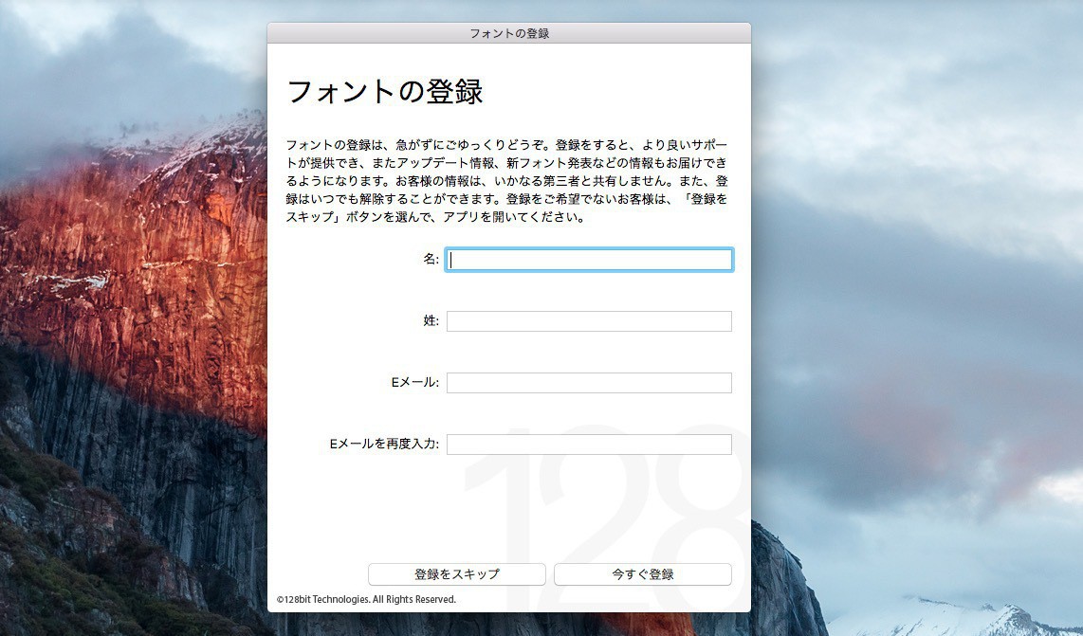Click the large フォントの登録 heading
The width and height of the screenshot is (1083, 636).
tap(385, 91)
